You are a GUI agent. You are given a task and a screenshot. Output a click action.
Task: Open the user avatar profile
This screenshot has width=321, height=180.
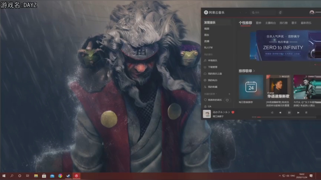click(x=312, y=12)
